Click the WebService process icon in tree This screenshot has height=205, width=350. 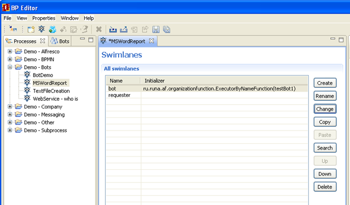(27, 99)
